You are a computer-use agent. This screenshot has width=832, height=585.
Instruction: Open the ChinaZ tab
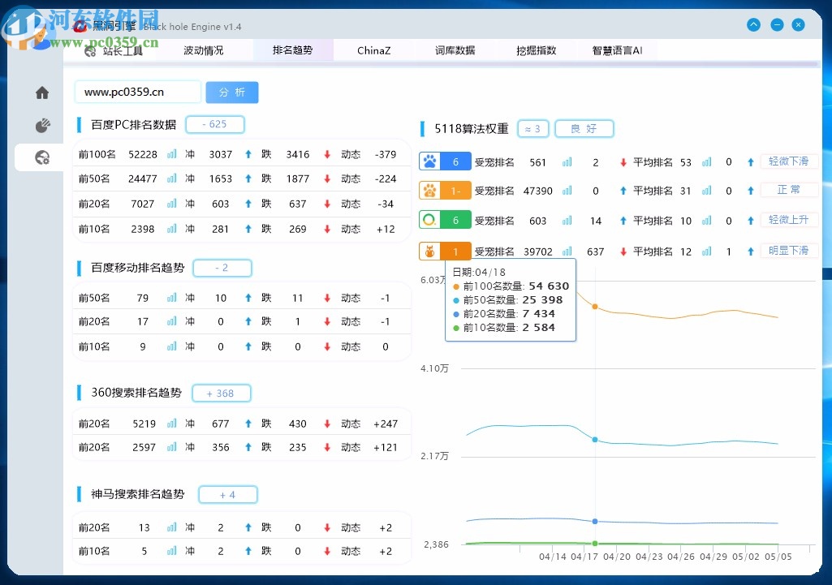pos(373,50)
